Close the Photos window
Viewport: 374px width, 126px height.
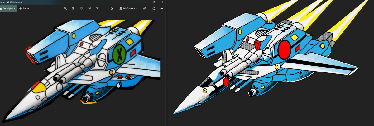[x=162, y=2]
